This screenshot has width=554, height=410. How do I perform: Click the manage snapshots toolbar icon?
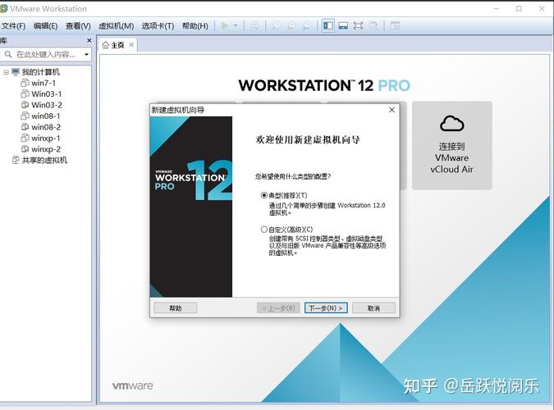point(306,25)
